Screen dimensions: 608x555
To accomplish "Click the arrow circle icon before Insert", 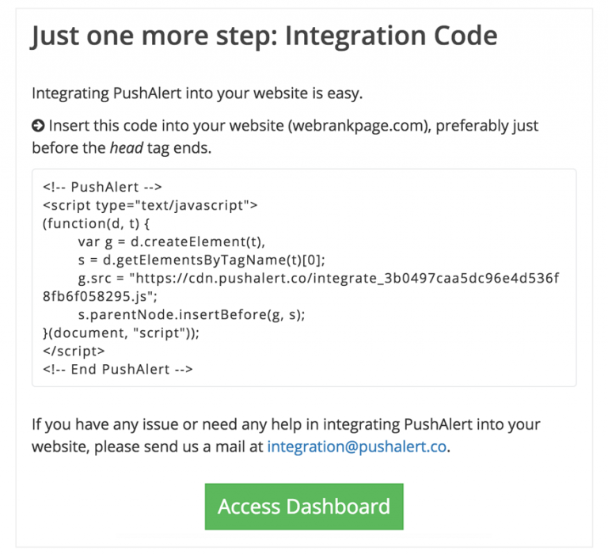I will pos(38,126).
